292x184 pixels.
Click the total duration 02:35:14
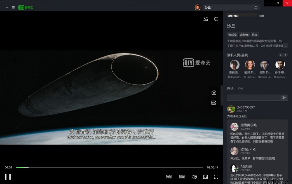point(213,167)
